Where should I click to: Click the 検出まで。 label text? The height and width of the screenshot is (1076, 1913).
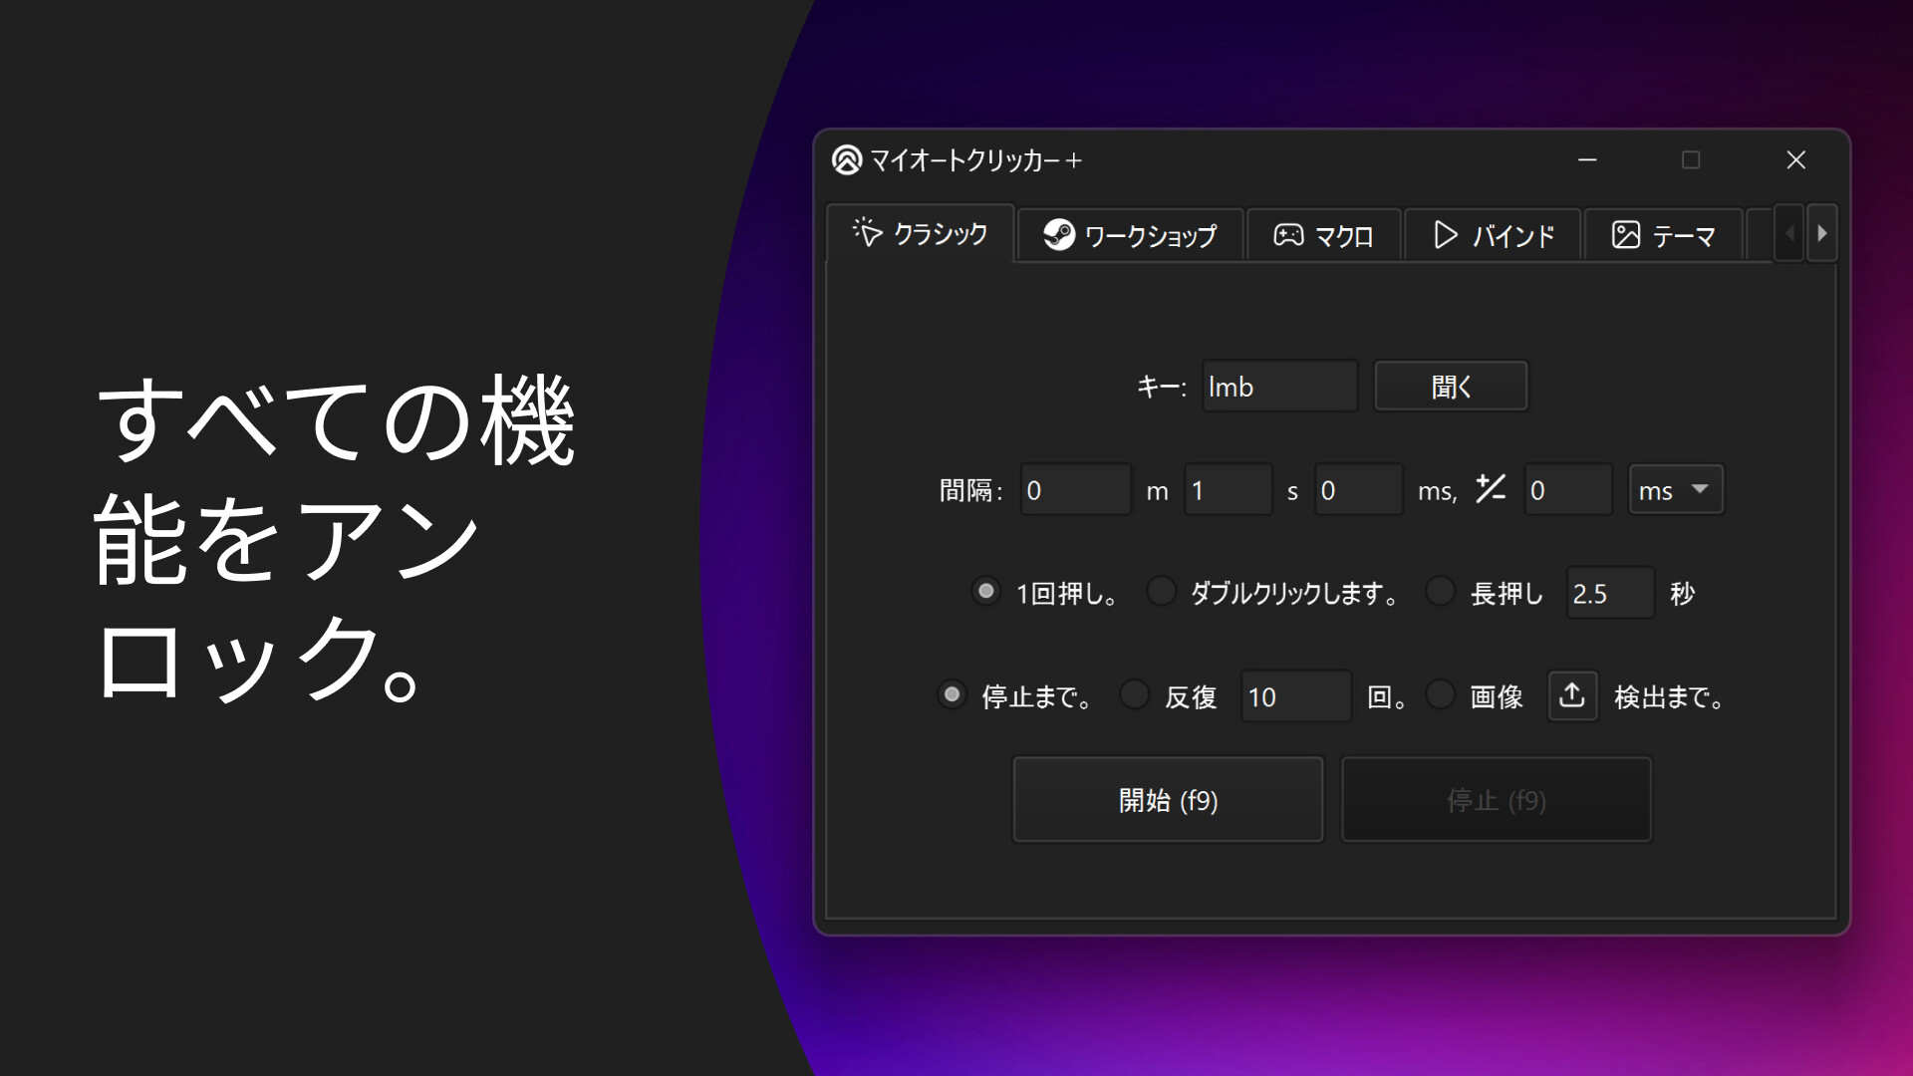(1669, 696)
